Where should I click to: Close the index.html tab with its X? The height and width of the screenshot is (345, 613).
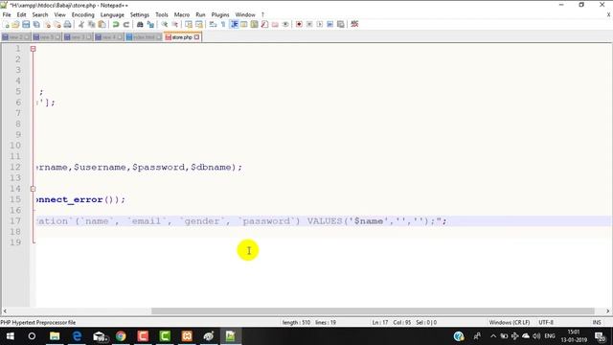pyautogui.click(x=159, y=37)
